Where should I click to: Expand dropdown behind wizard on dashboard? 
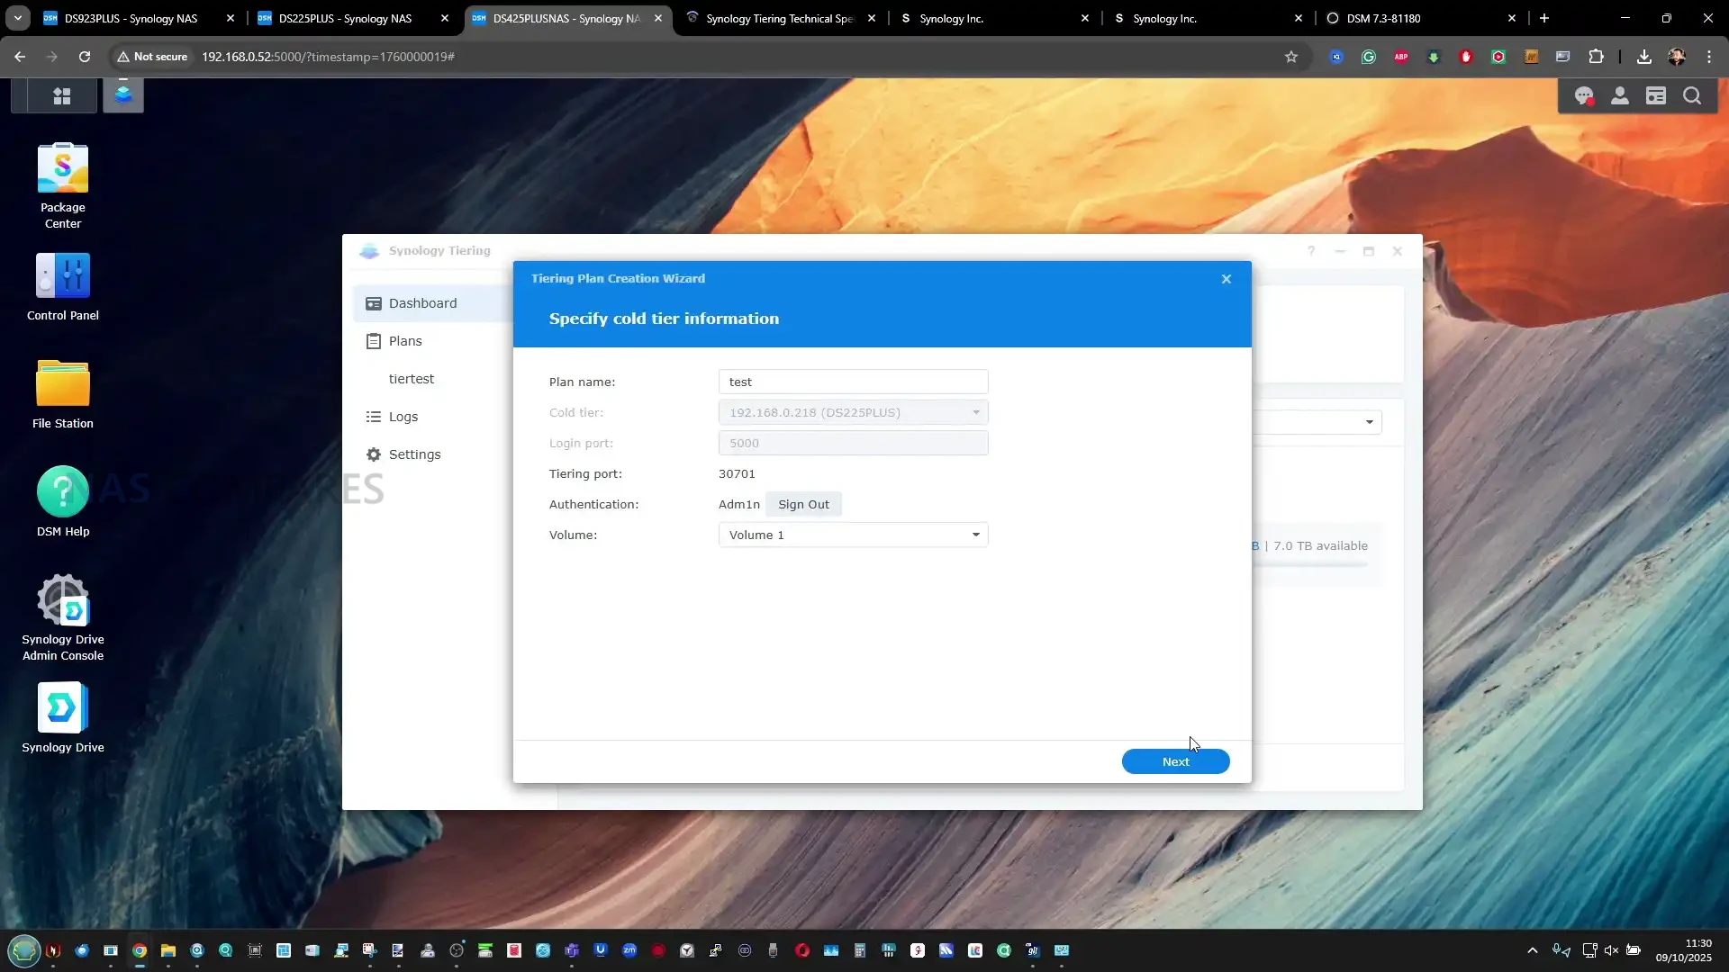[1369, 422]
